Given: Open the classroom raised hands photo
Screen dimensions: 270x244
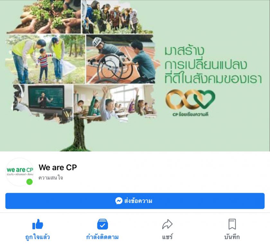Looking at the screenshot, I should [115, 103].
